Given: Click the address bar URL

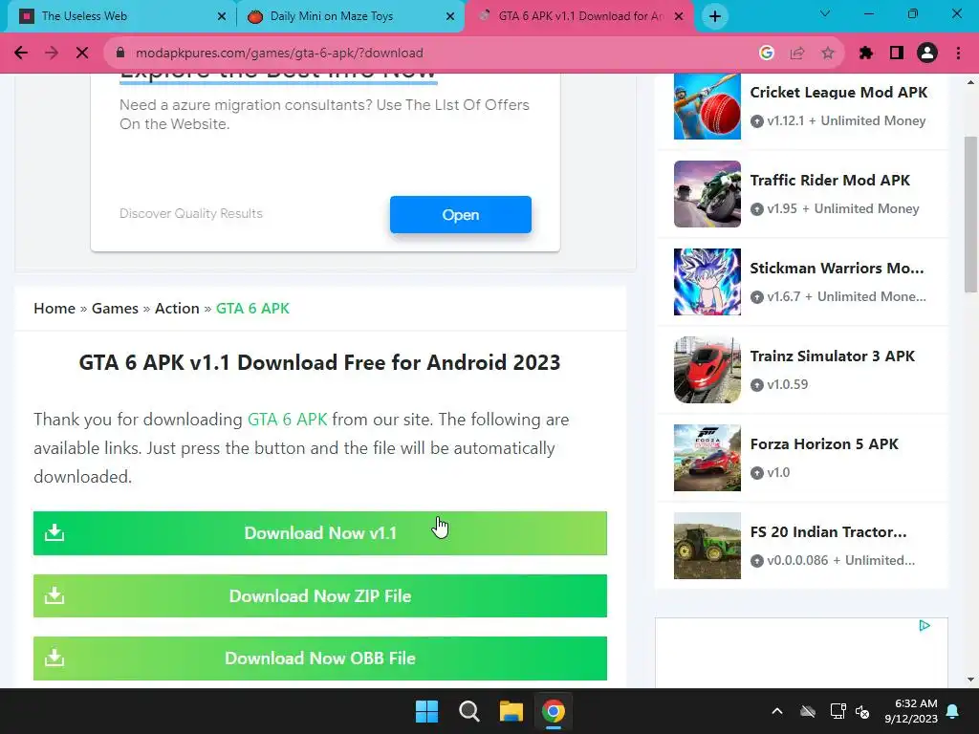Looking at the screenshot, I should coord(280,54).
